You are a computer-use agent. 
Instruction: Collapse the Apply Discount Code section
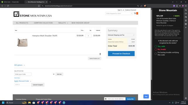coord(23,81)
